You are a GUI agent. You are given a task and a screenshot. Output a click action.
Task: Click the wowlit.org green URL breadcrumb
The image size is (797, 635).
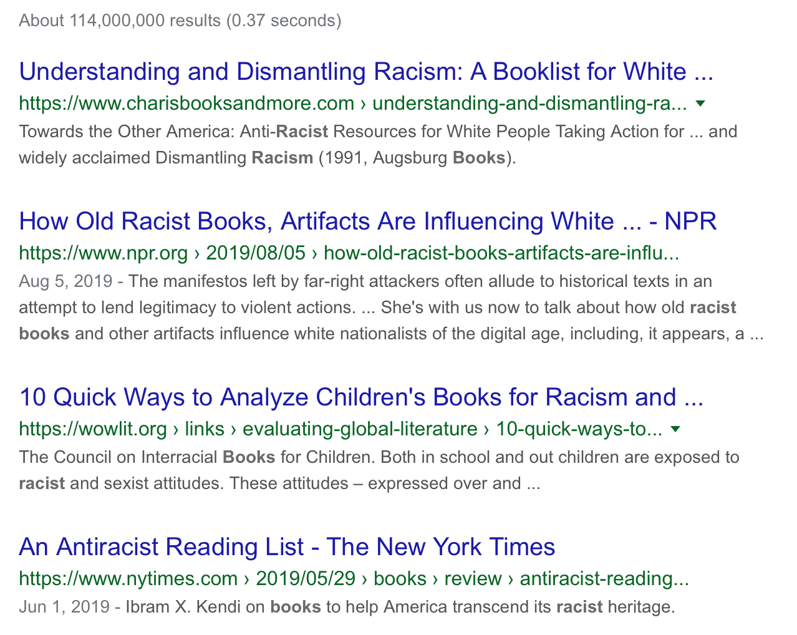coord(341,429)
